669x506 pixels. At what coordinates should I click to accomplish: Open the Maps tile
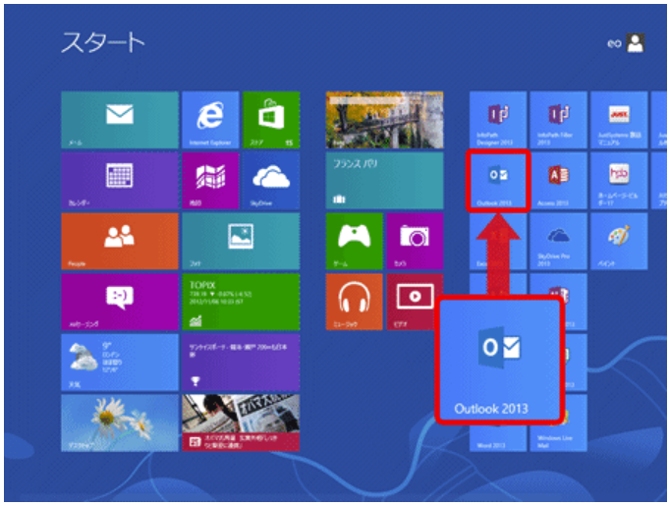tap(210, 181)
